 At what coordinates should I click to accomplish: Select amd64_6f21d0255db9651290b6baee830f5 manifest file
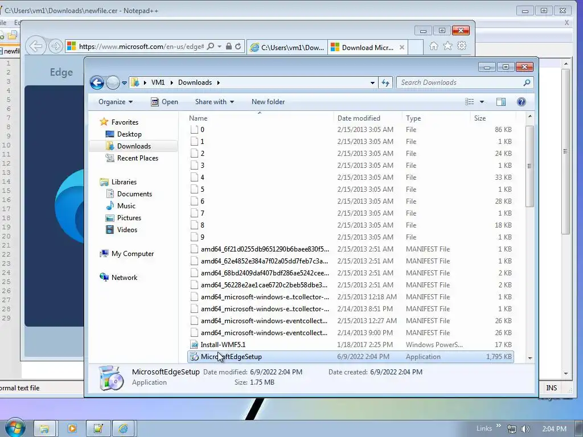coord(351,249)
